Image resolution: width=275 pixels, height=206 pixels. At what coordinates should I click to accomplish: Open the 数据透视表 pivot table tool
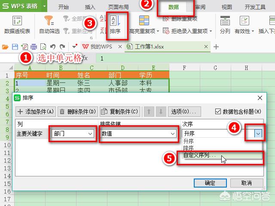click(17, 24)
